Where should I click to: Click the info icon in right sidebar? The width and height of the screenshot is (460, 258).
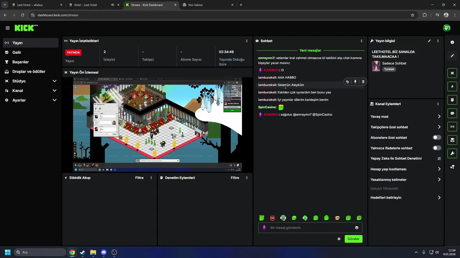click(x=452, y=42)
